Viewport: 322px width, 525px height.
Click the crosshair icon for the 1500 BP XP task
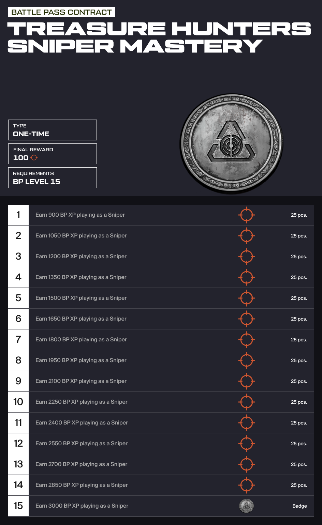(246, 298)
